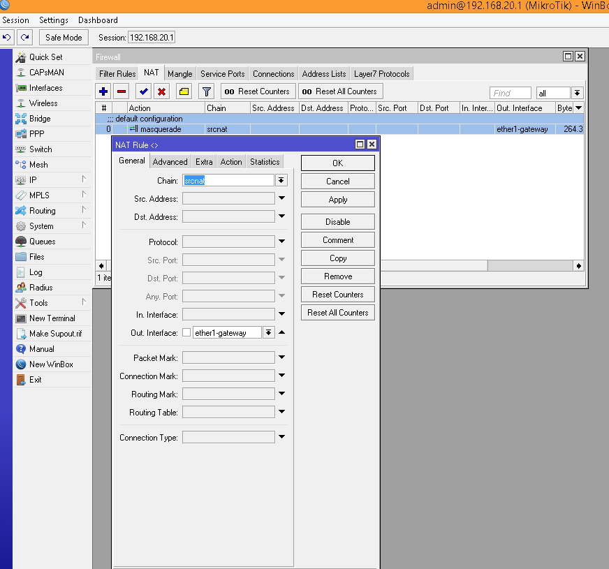Open Chain dropdown list

coord(281,180)
